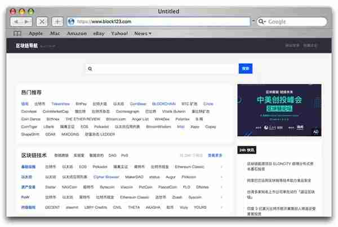Screen dimensions: 338x227
Task: Expand the row containing PotCoin
Action: point(221,187)
